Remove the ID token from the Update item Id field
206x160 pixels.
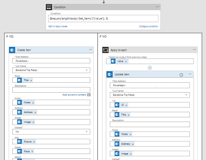coord(126,105)
